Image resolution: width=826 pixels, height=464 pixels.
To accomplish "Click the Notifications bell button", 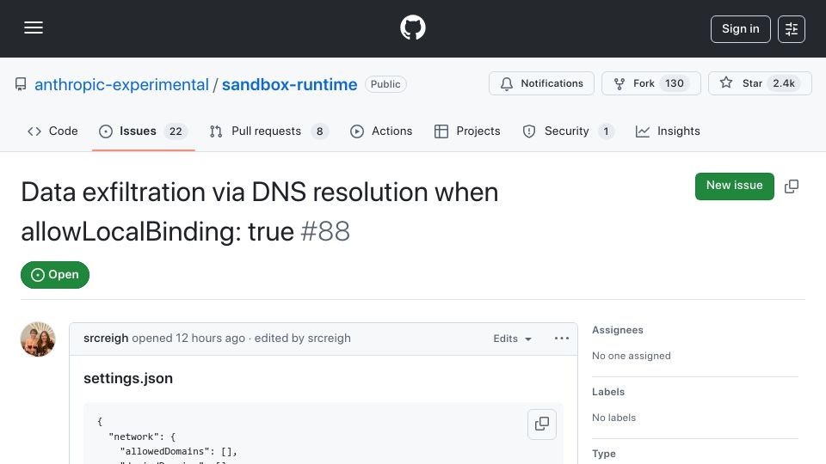I will point(541,83).
